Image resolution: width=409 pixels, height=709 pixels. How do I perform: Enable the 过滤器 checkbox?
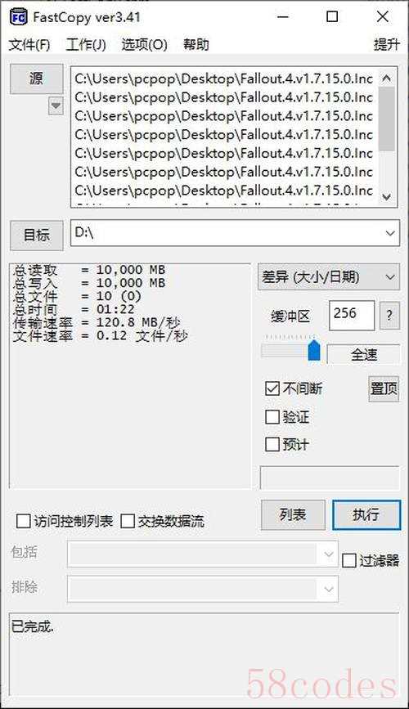348,561
